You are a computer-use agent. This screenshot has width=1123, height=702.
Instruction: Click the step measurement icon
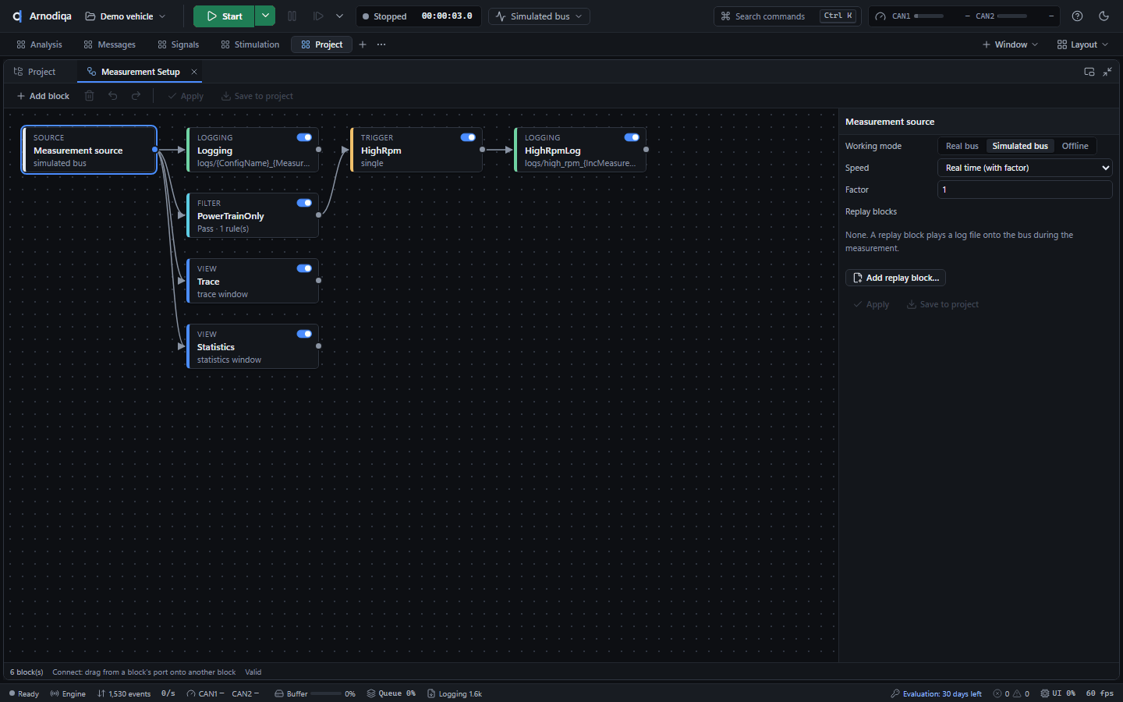tap(318, 16)
